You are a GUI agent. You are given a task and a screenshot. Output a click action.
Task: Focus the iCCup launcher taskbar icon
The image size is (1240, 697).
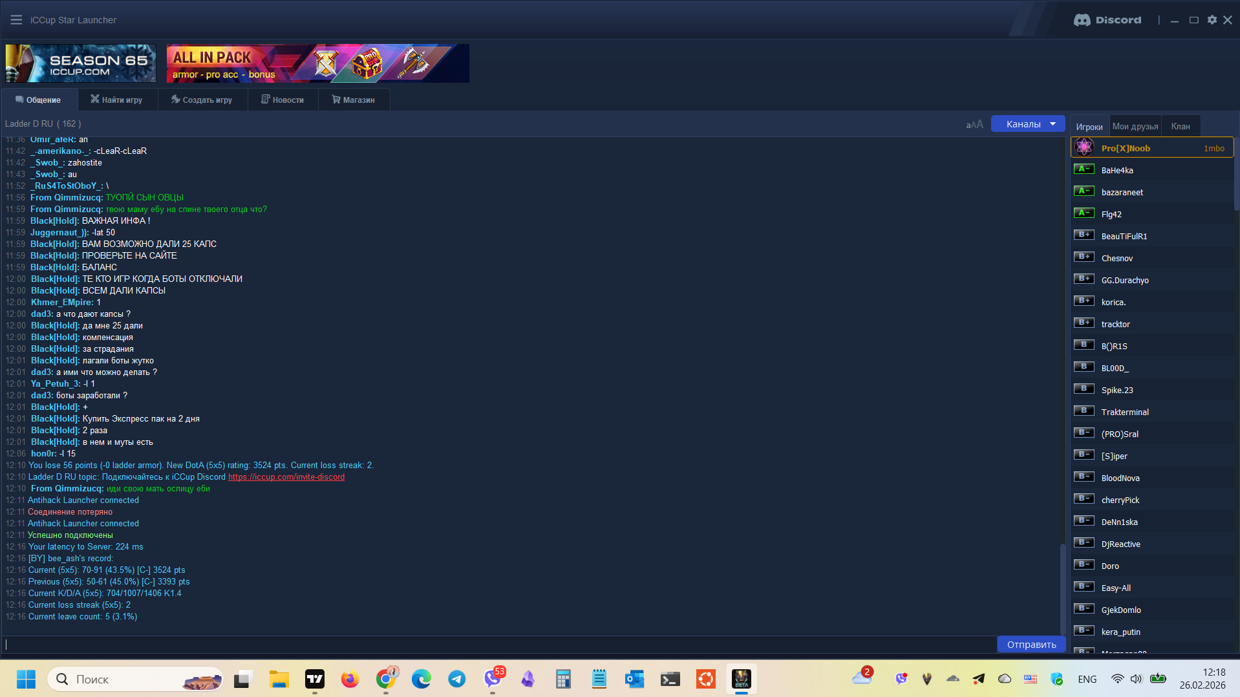pos(741,679)
